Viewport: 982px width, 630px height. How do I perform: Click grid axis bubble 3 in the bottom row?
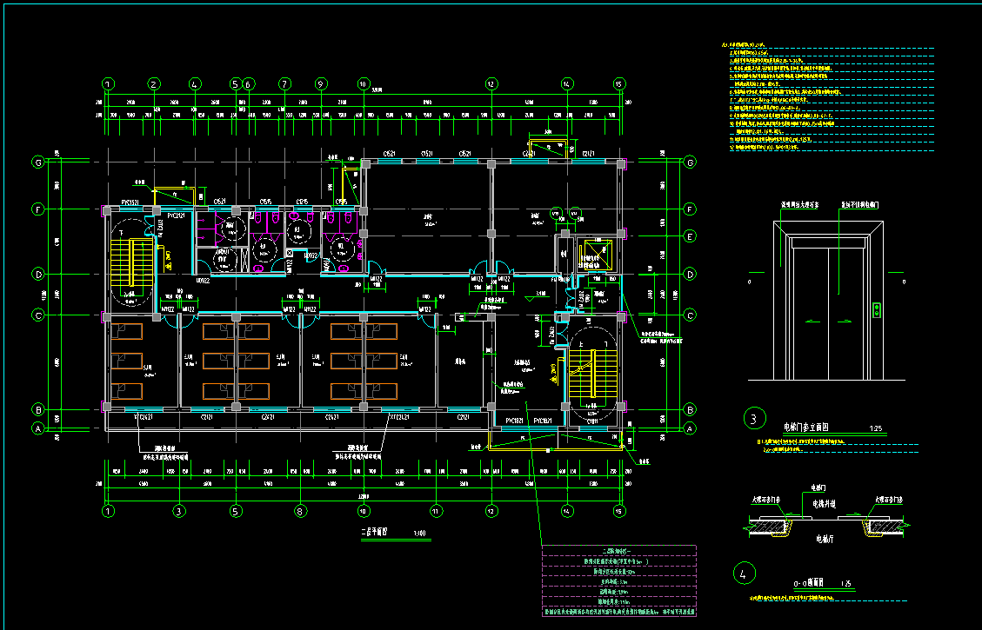tap(179, 511)
